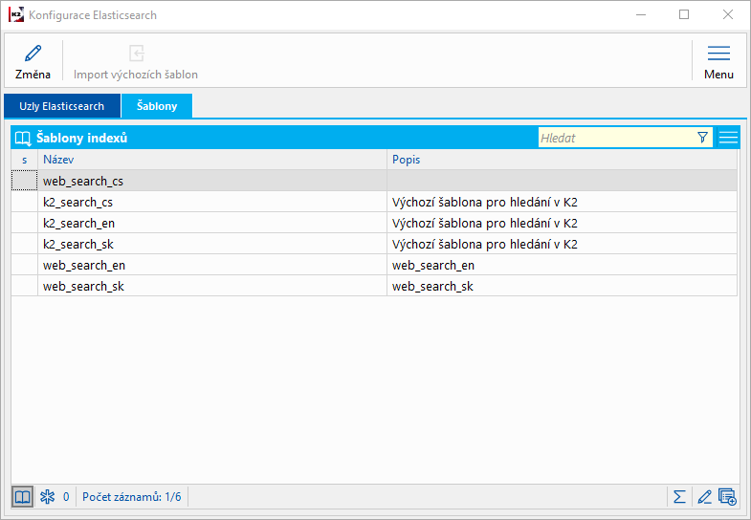Click the Počet záznamů: 1/6 status text
Image resolution: width=751 pixels, height=520 pixels.
[132, 497]
